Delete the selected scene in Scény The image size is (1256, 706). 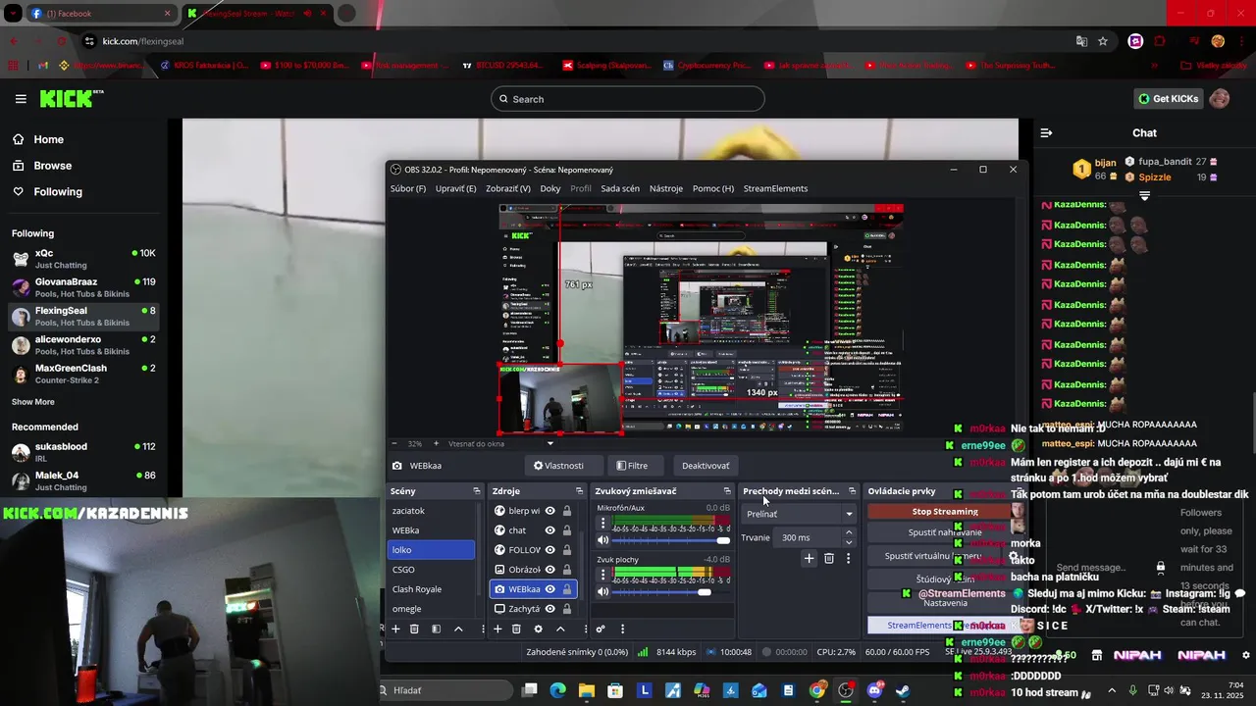pos(414,629)
